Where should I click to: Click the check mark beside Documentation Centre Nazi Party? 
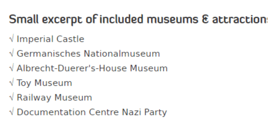[x=12, y=112]
